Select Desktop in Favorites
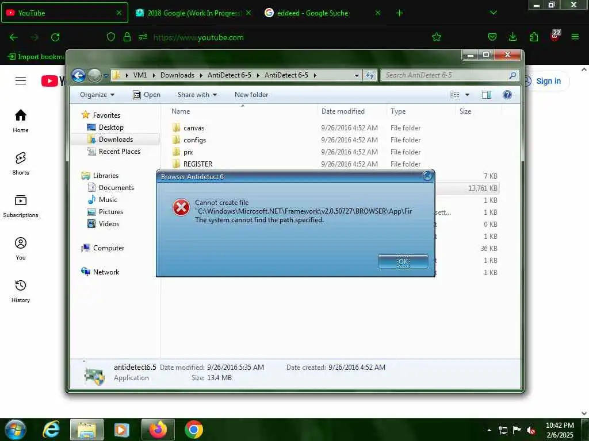The width and height of the screenshot is (589, 441). pyautogui.click(x=105, y=127)
